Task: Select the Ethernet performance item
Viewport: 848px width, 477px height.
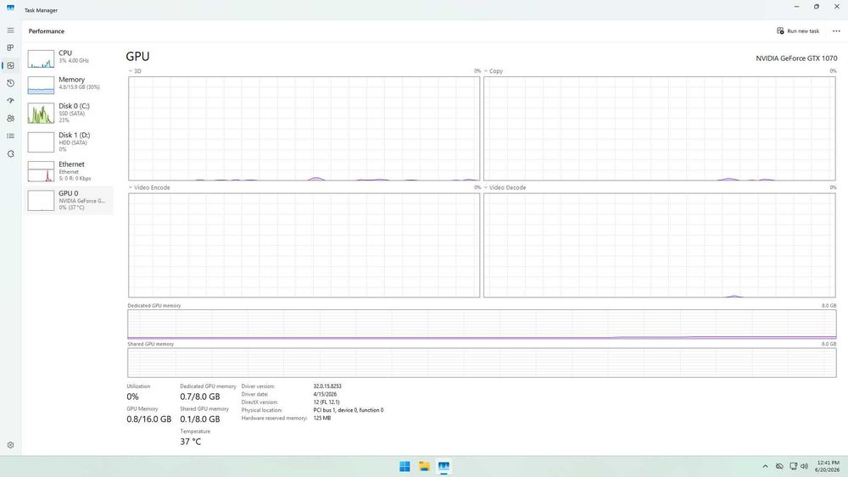Action: 68,171
